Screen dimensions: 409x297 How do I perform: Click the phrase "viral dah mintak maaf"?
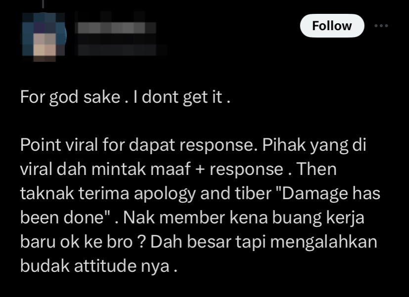tap(105, 169)
